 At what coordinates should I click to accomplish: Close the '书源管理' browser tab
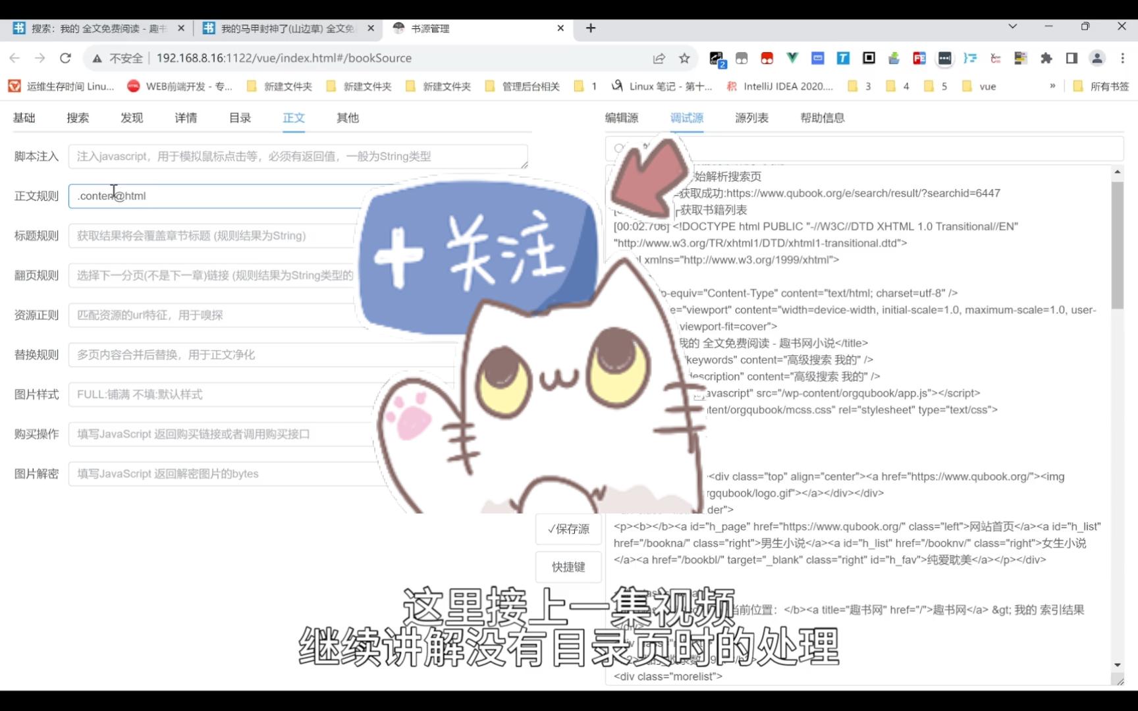(560, 28)
